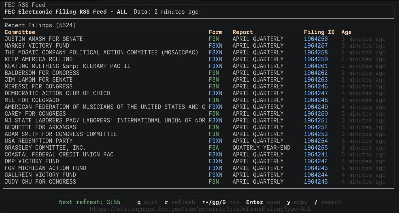The image size is (399, 213).
Task: Click the Committee column header
Action: click(20, 32)
